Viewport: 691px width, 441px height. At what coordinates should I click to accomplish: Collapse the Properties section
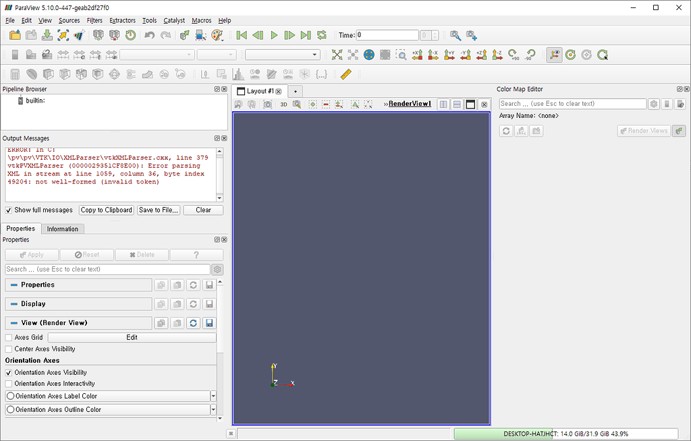pos(78,285)
